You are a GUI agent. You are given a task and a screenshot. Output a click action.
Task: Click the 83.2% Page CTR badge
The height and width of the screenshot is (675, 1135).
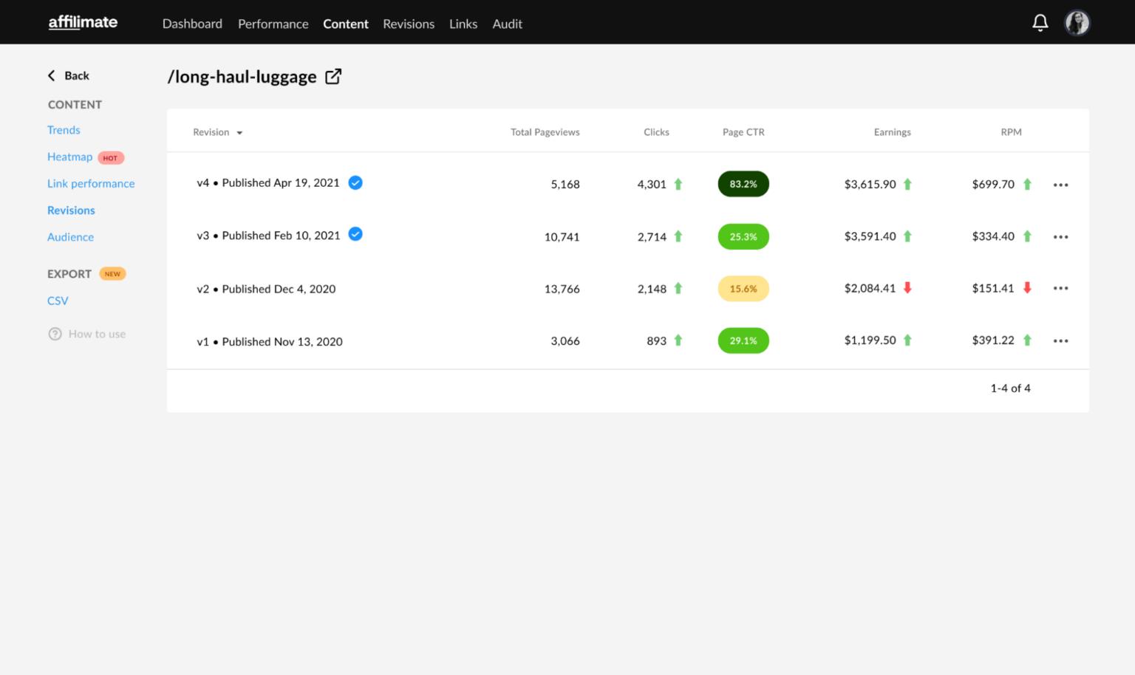click(743, 184)
